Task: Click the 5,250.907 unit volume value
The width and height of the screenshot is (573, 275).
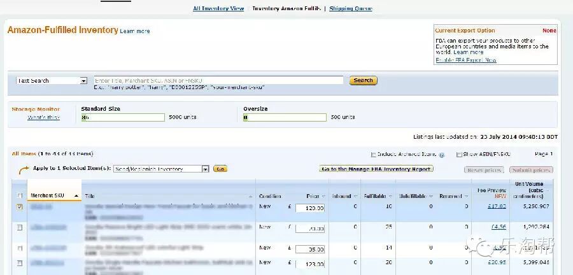Action: tap(536, 206)
